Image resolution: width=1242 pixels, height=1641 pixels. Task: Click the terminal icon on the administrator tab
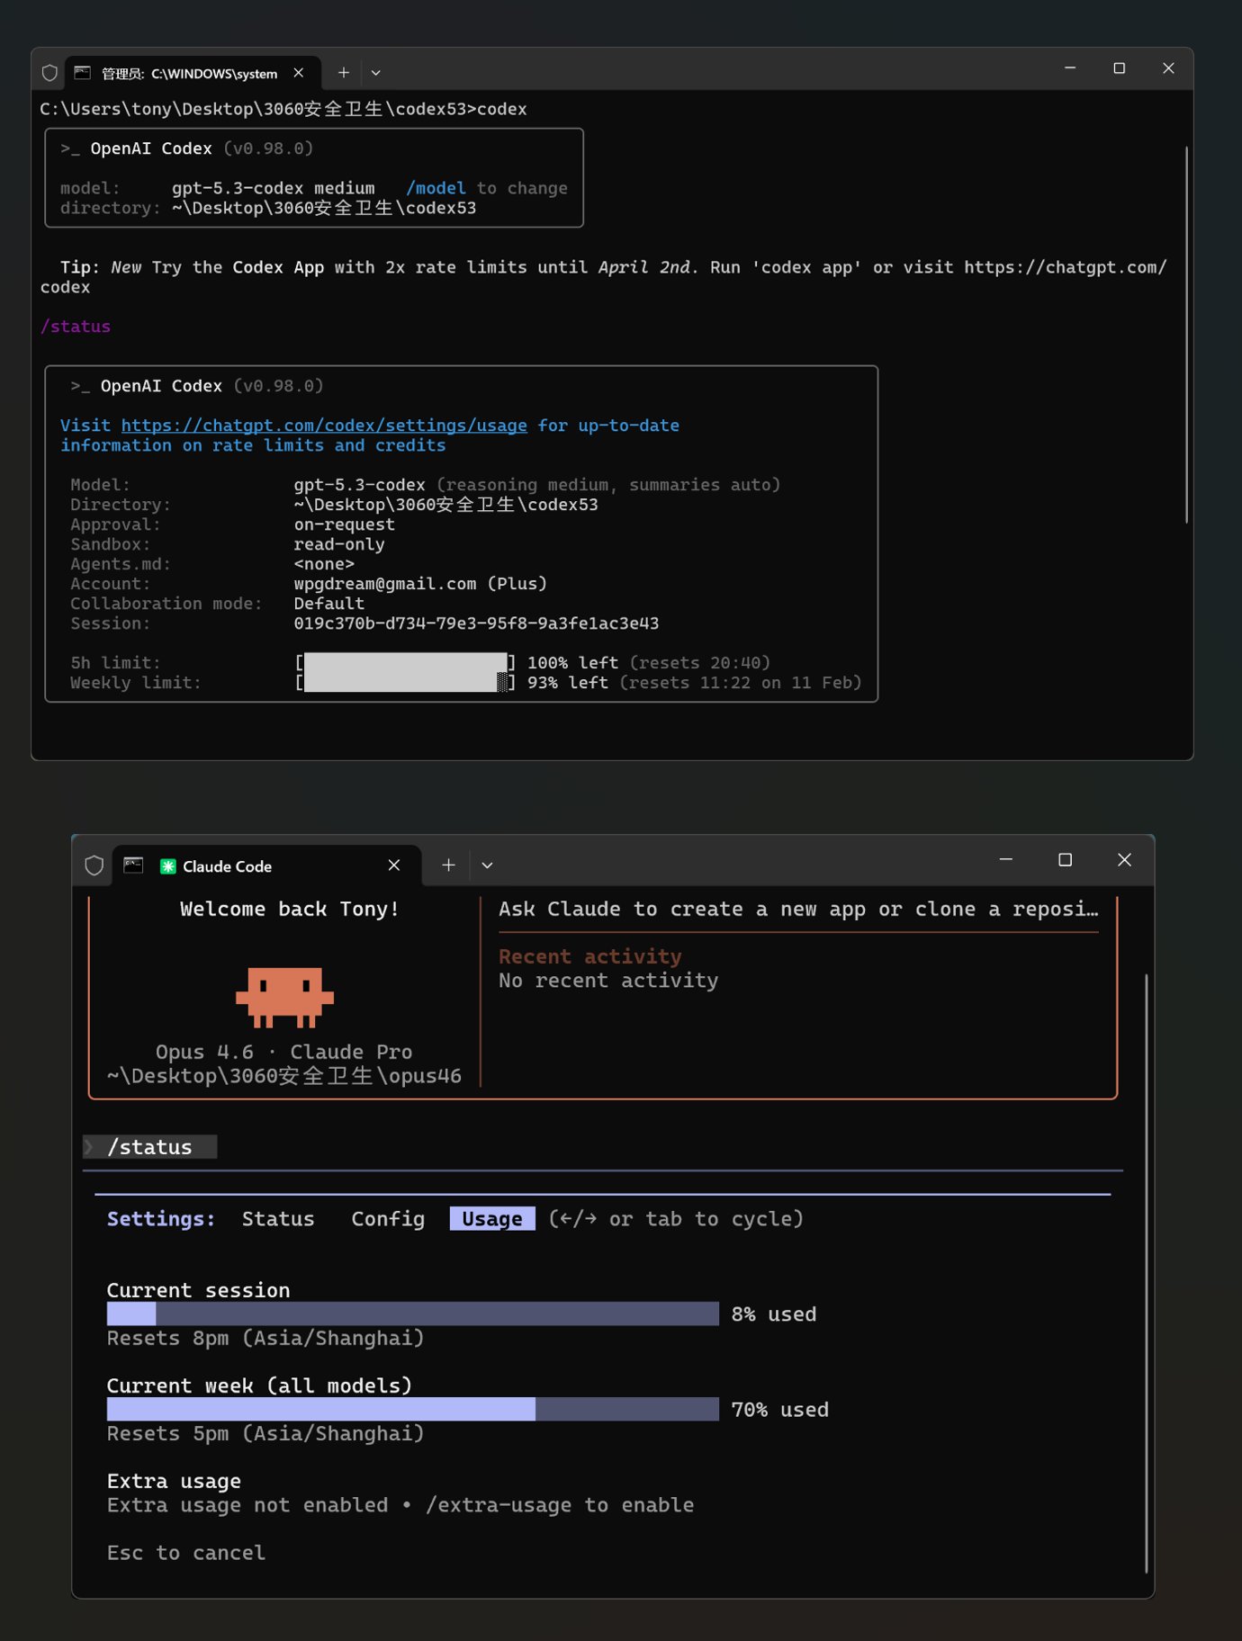(x=83, y=73)
